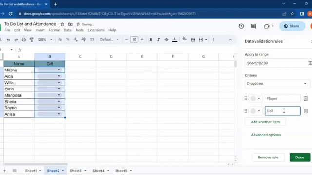Click the Share button

(292, 26)
